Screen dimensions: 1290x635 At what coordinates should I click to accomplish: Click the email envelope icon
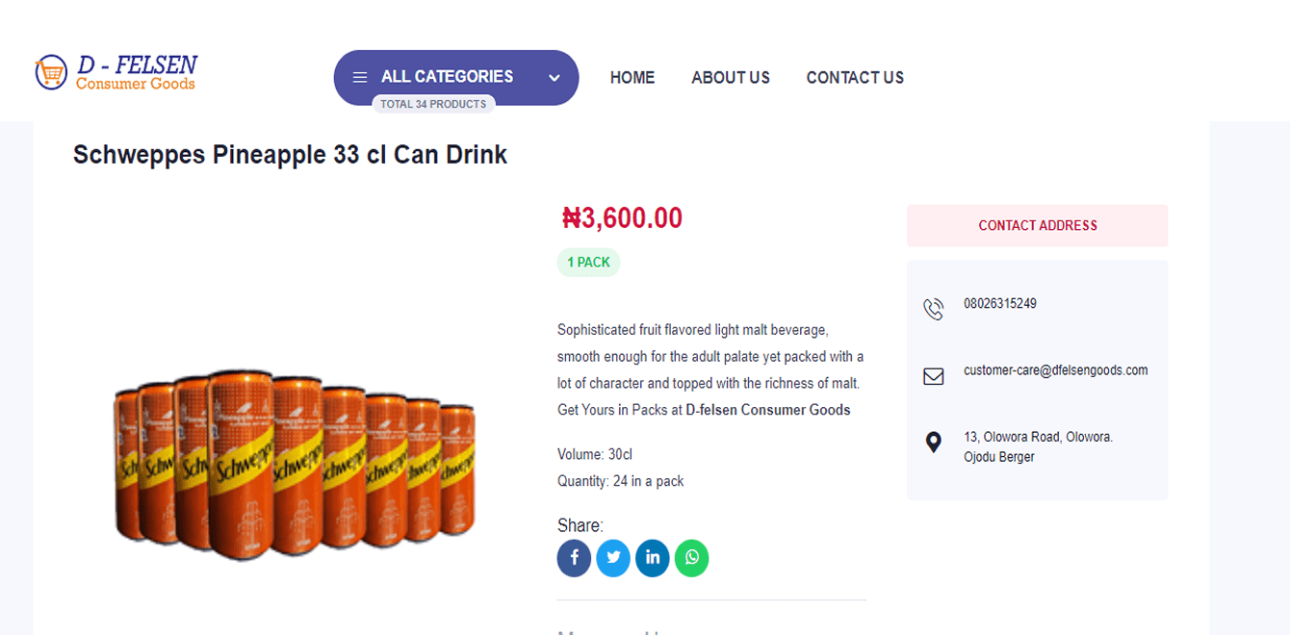[x=933, y=376]
